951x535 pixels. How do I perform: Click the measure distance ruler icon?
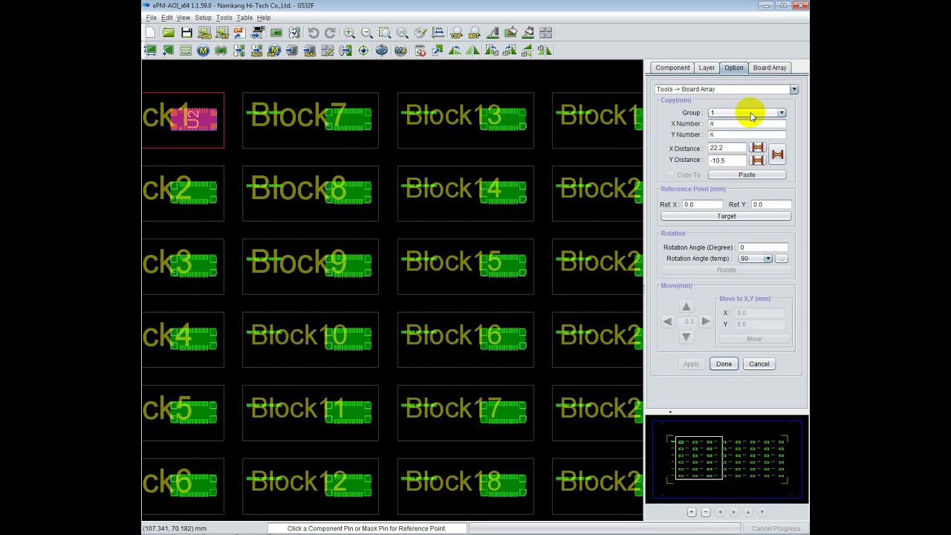click(x=438, y=33)
